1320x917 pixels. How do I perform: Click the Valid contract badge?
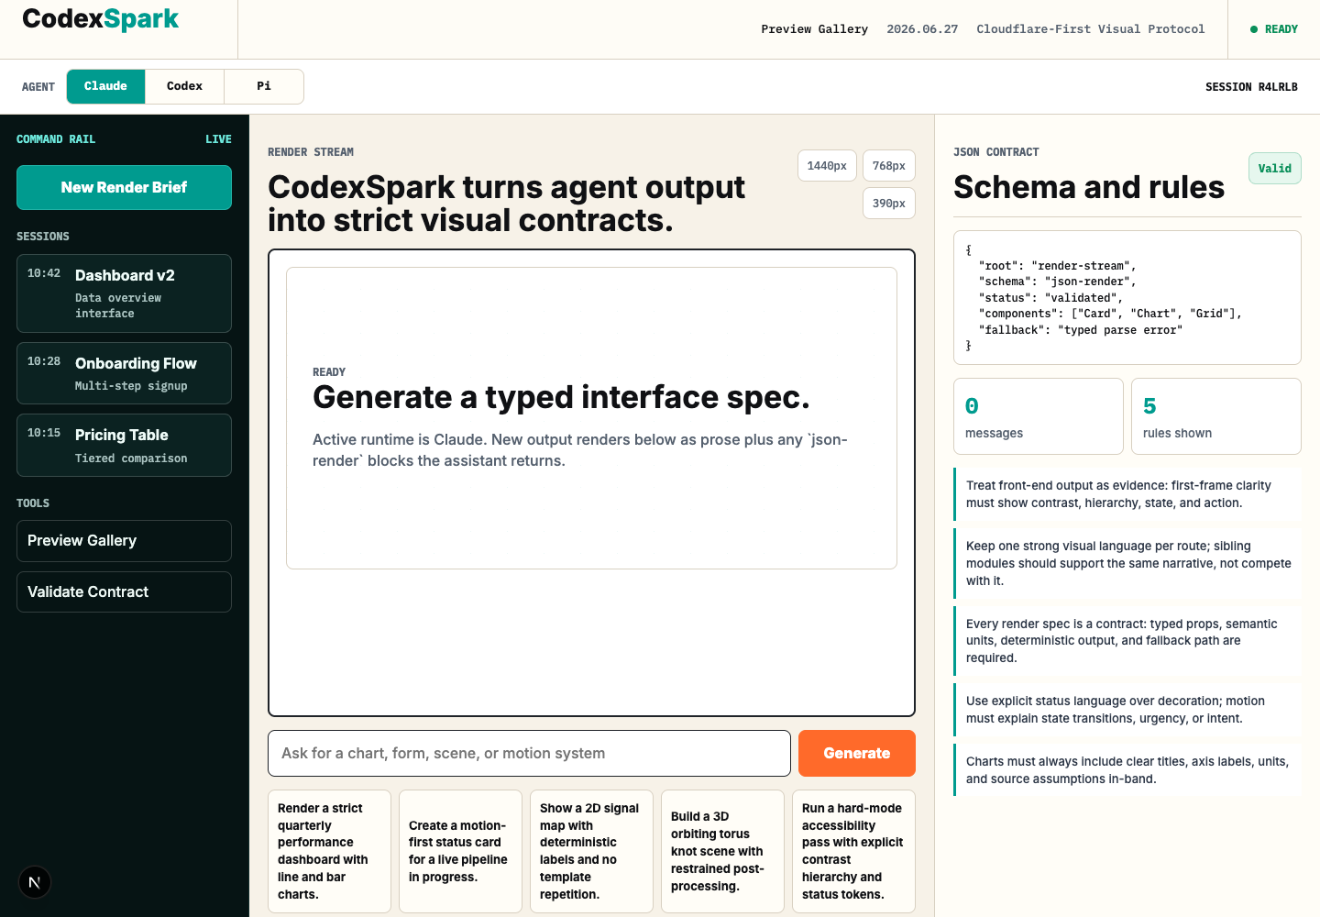pos(1274,169)
